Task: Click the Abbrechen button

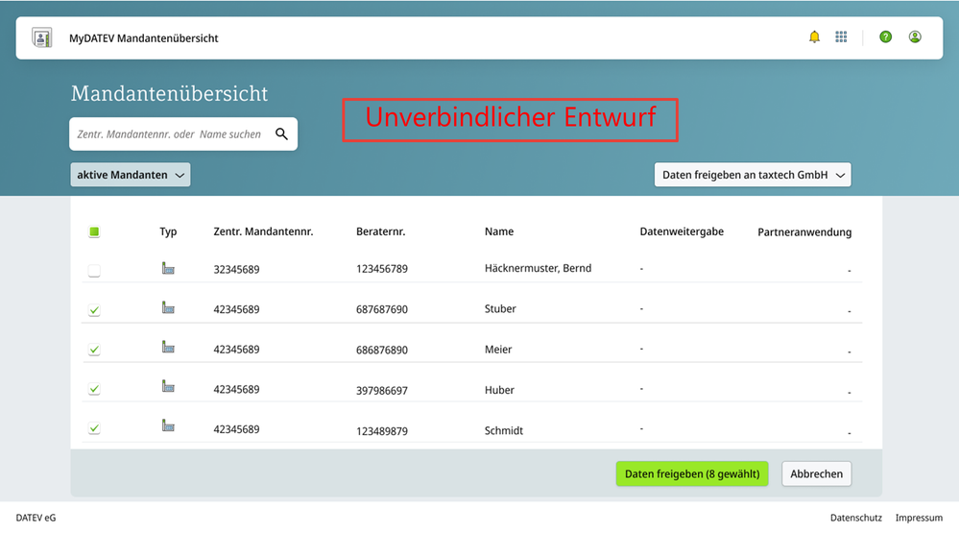Action: click(x=816, y=473)
